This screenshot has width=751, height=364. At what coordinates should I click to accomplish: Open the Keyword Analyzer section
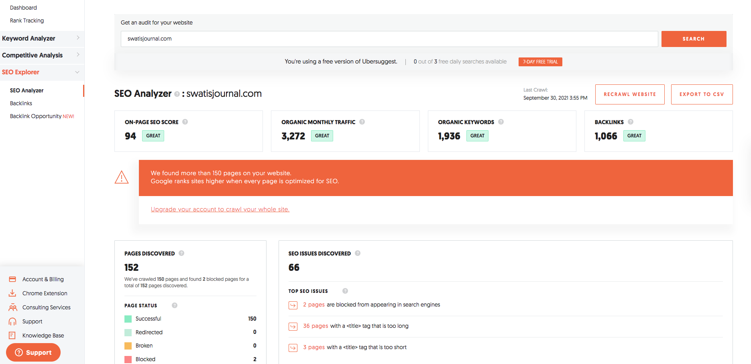[x=28, y=39]
